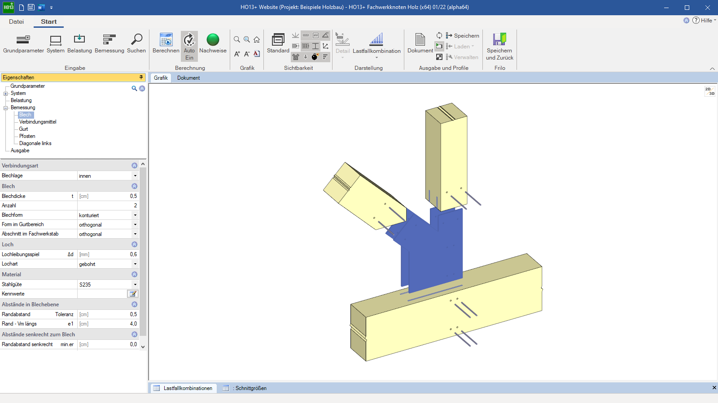Click the zoom window icon in Grafik
Viewport: 718px width, 403px height.
(x=247, y=39)
